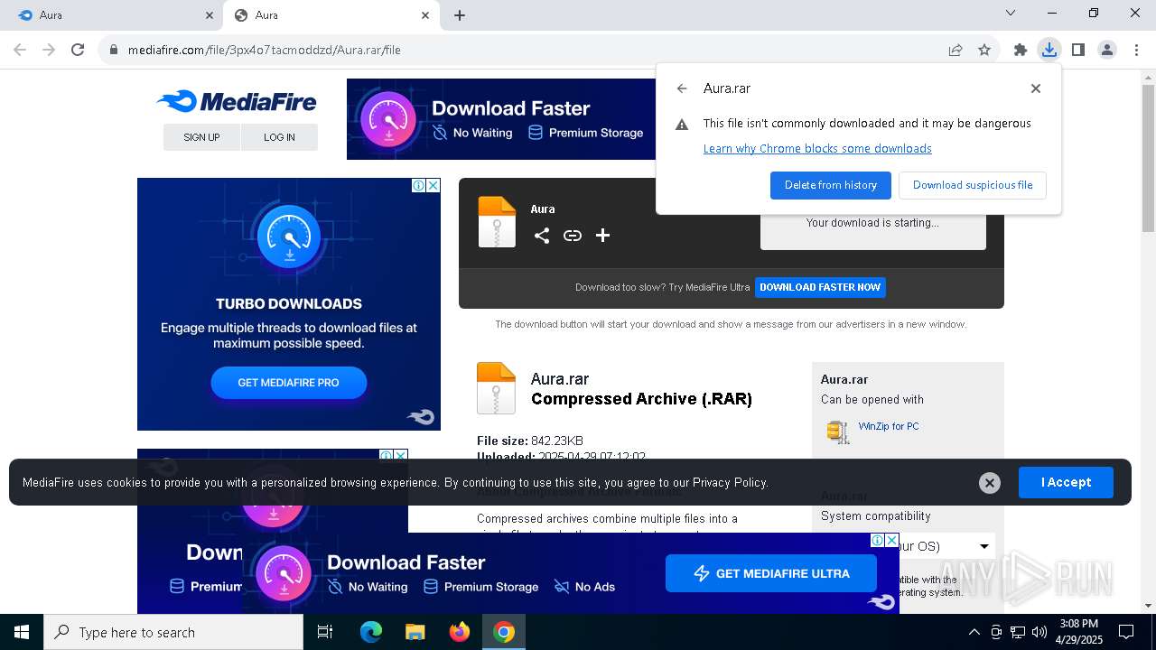This screenshot has height=650, width=1156.
Task: Copy link icon under Aura file
Action: tap(573, 236)
